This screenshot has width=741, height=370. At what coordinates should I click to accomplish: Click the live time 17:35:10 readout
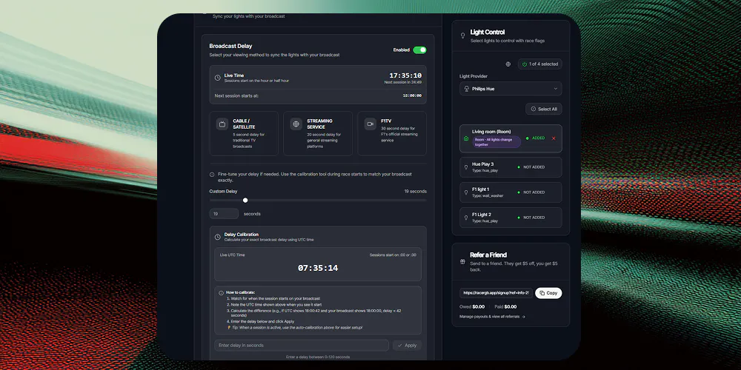[x=405, y=75]
